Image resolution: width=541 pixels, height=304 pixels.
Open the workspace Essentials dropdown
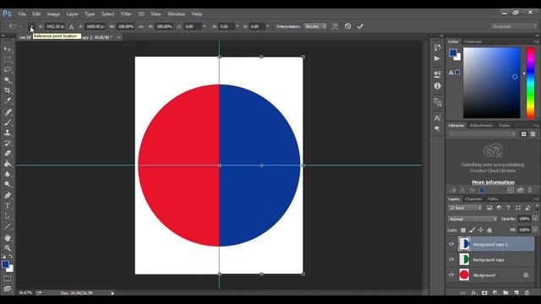coord(514,26)
